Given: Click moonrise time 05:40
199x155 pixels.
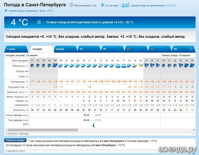Looking at the screenshot, I should click(86, 120).
